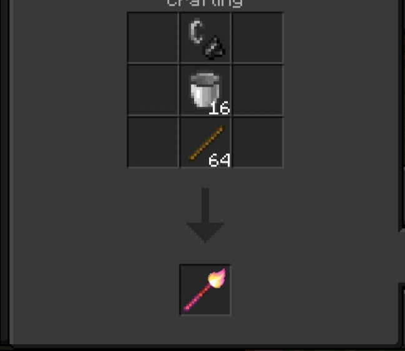Click the Crafting title label
This screenshot has height=351, width=405.
point(205,3)
